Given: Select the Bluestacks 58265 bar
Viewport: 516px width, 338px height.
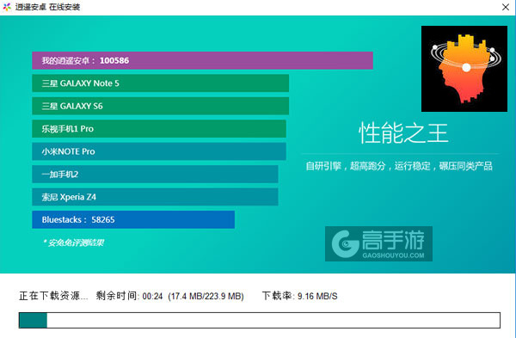Looking at the screenshot, I should 133,219.
